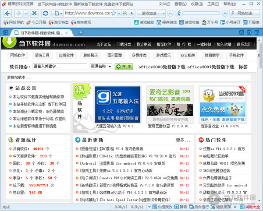The height and width of the screenshot is (211, 263).
Task: Open the 收藏(B) menu
Action: pos(197,4)
